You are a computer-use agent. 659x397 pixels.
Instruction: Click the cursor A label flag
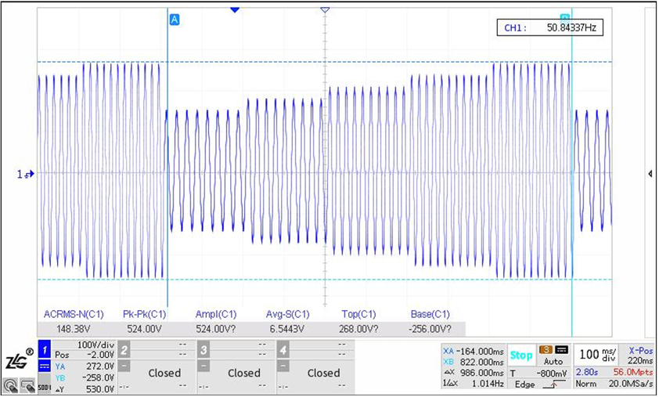(x=174, y=20)
